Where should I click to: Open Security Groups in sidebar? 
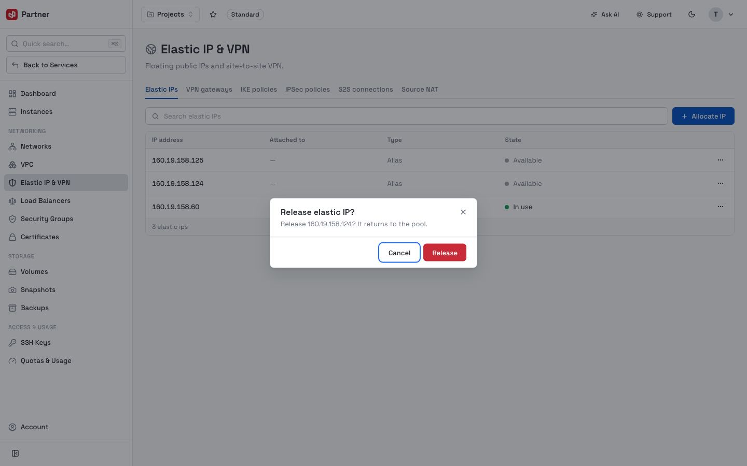click(x=66, y=219)
